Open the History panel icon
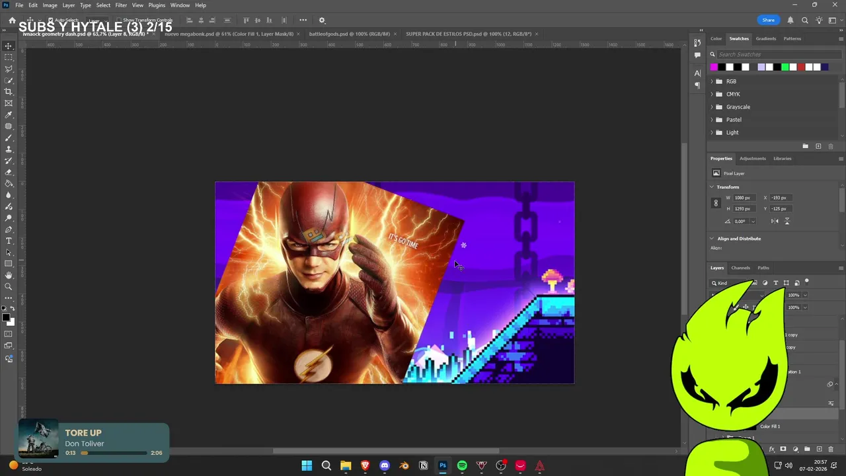 click(x=697, y=43)
